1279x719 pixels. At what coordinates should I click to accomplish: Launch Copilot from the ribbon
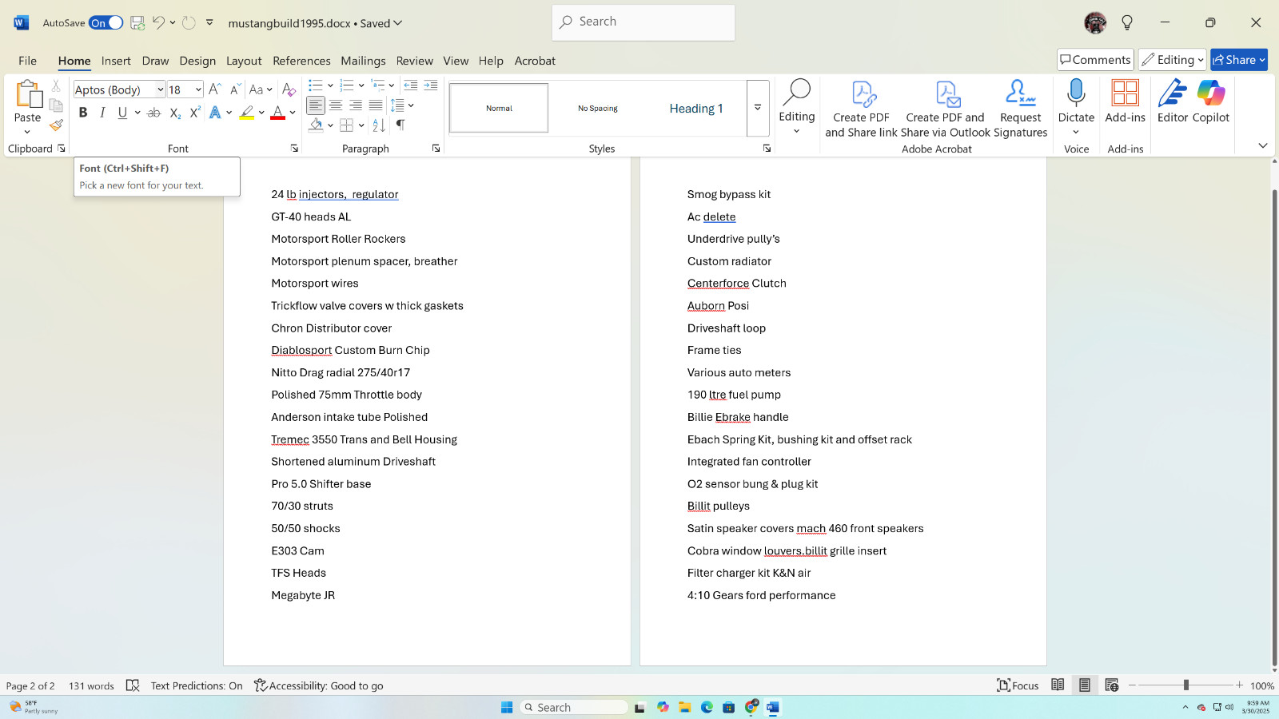(1211, 101)
